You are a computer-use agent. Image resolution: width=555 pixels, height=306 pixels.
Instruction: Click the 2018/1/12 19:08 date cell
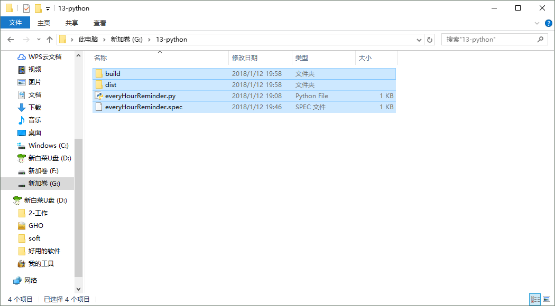(x=257, y=96)
